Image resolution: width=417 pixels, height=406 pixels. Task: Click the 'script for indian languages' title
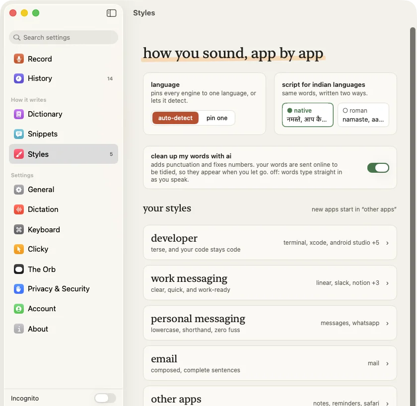323,84
